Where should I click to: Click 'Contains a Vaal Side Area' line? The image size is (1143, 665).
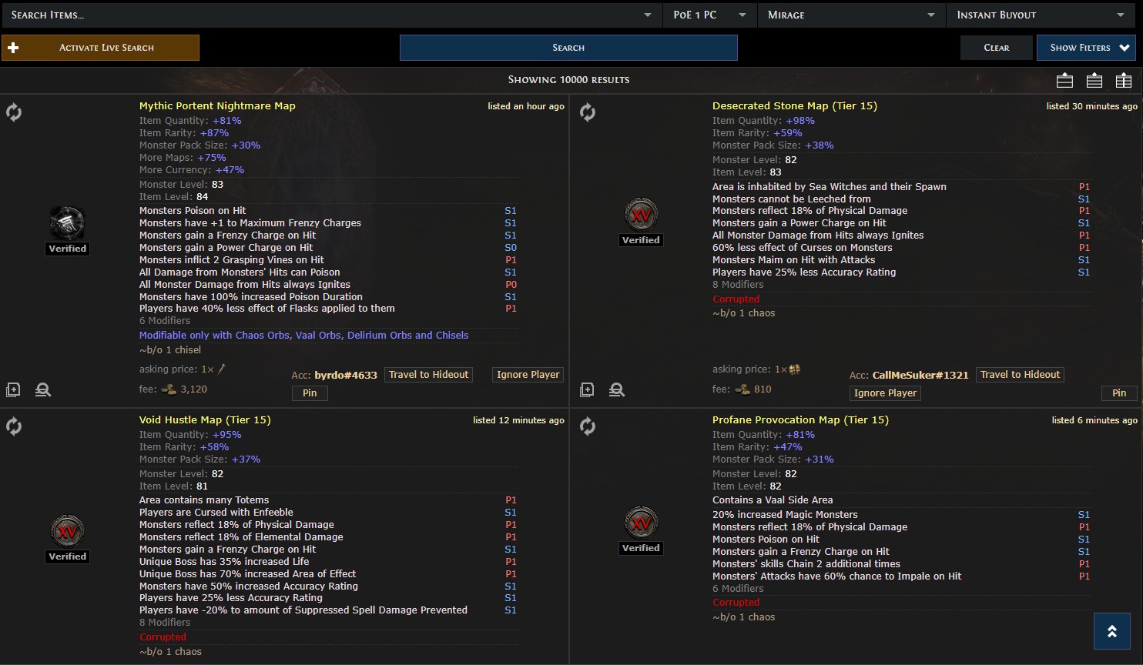coord(773,500)
